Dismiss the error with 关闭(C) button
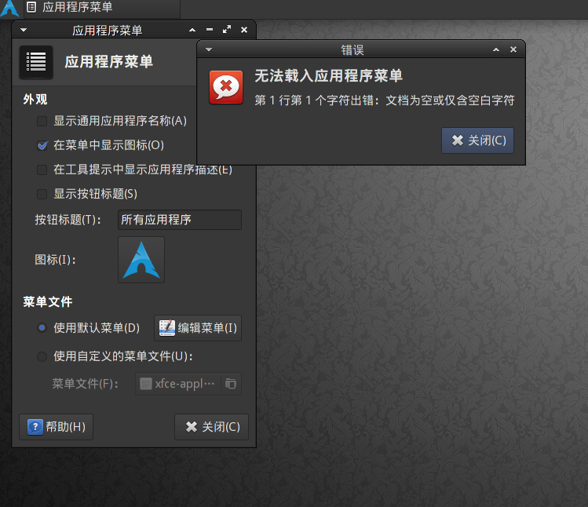This screenshot has height=507, width=588. 478,140
